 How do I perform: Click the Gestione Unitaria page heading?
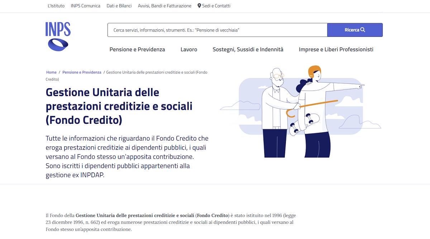119,106
